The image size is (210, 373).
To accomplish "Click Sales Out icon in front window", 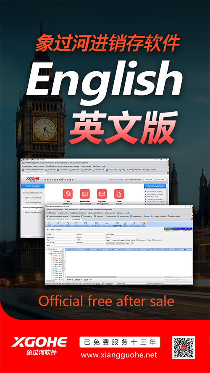I will [x=94, y=216].
